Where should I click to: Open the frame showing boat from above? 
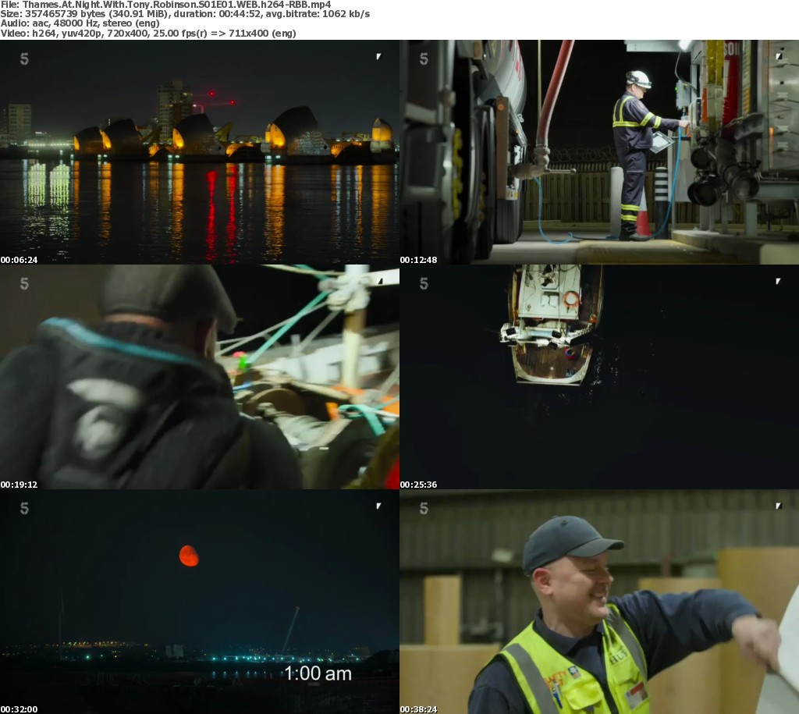click(x=599, y=377)
